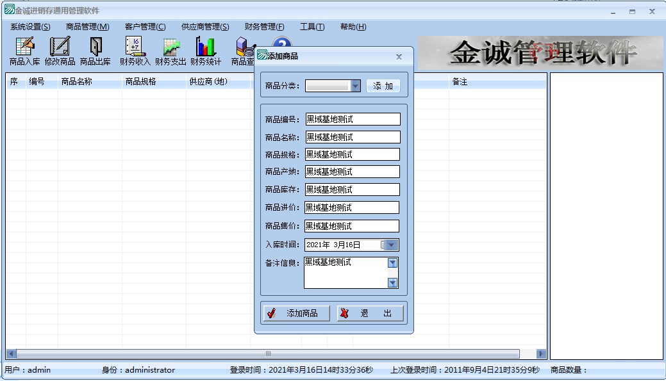666x381 pixels.
Task: Click the 商品规格 column header
Action: tap(154, 81)
